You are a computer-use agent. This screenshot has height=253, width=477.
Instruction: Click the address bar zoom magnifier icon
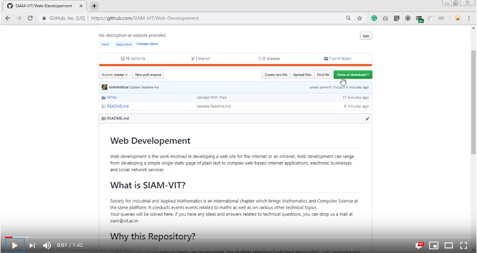coord(349,18)
